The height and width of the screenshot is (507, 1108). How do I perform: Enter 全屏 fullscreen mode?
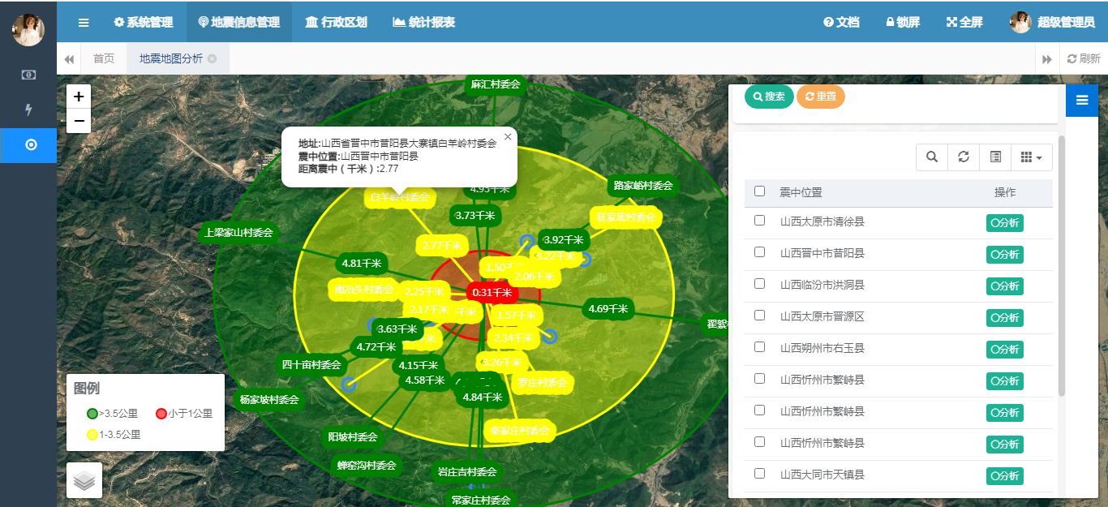pos(964,22)
